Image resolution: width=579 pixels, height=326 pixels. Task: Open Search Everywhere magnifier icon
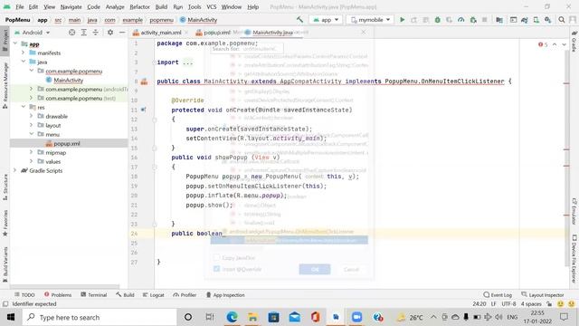coord(562,20)
